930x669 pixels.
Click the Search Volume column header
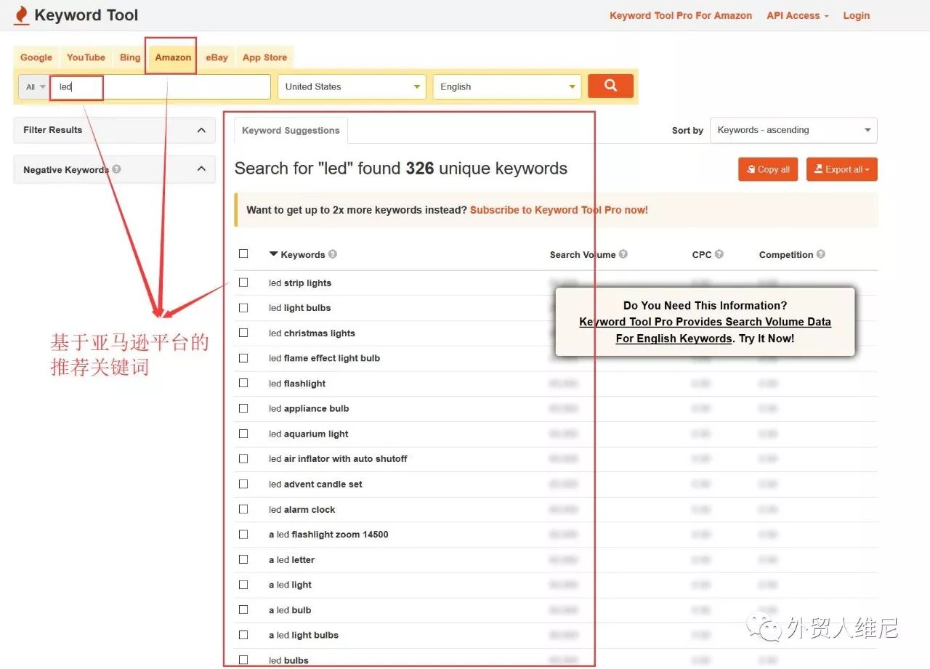583,255
